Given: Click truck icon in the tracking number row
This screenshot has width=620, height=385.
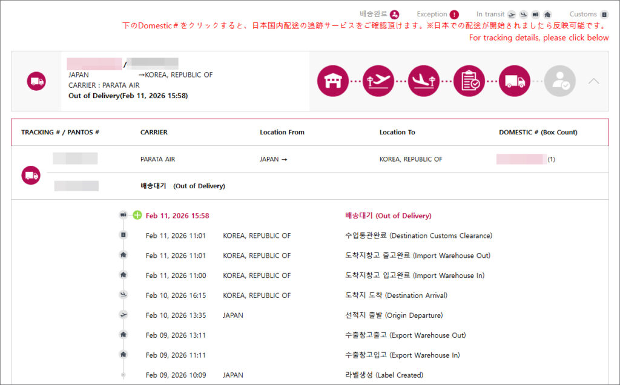Looking at the screenshot, I should click(31, 176).
